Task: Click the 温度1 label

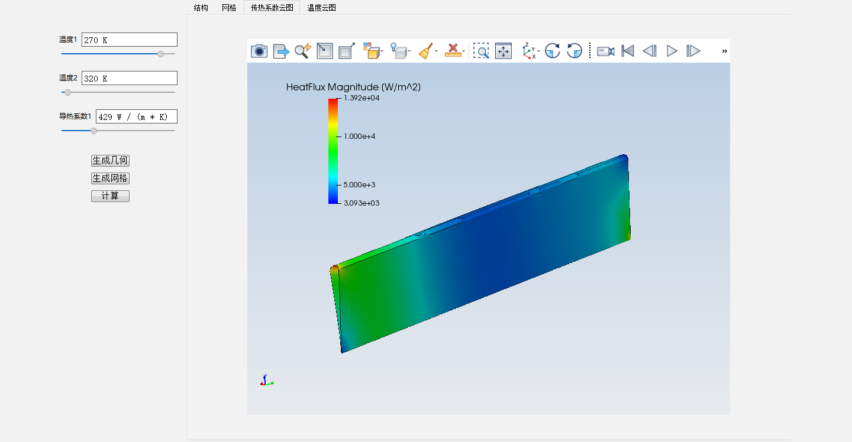Action: [68, 40]
